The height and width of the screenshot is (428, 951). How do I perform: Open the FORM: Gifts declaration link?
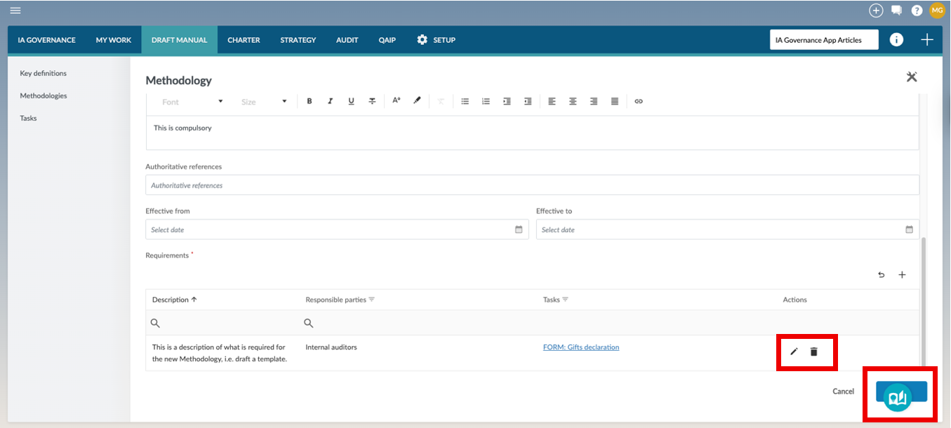[x=581, y=347]
